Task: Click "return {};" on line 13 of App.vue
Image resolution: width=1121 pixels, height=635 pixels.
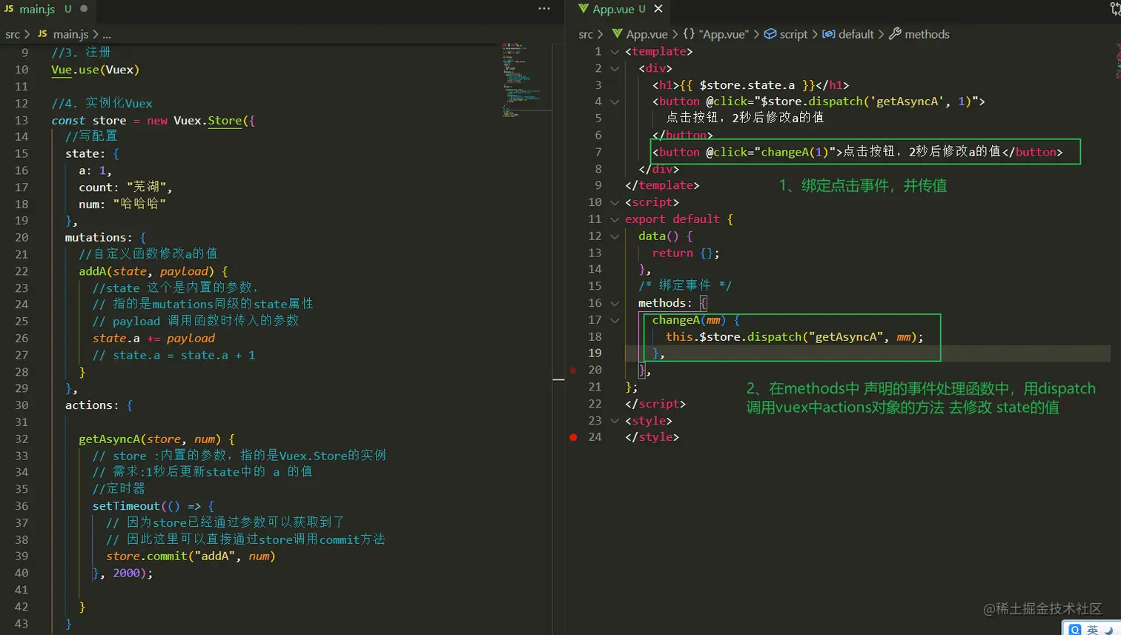Action: coord(686,253)
